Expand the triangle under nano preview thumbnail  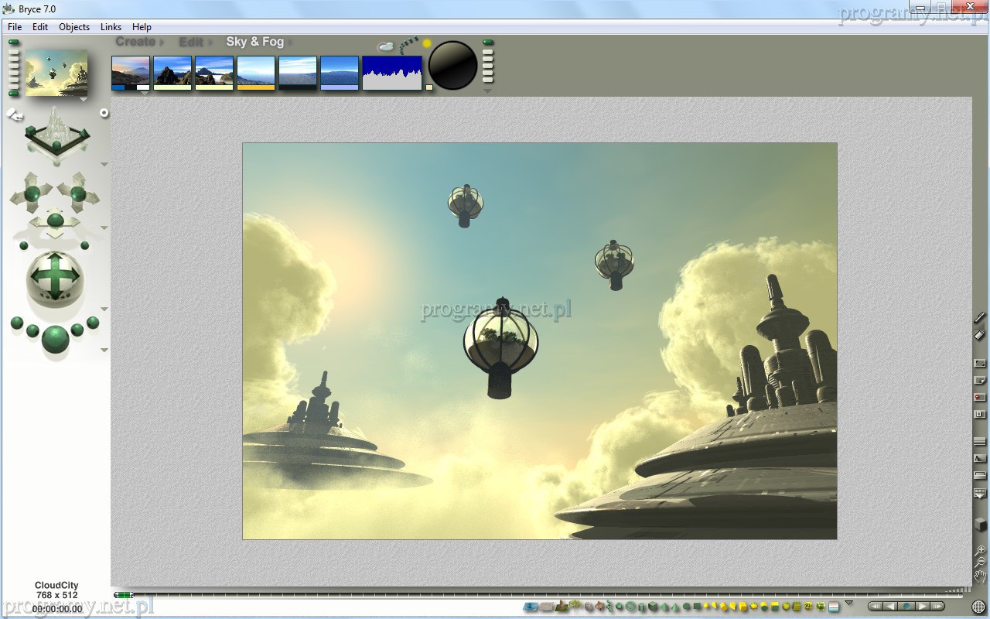(83, 99)
